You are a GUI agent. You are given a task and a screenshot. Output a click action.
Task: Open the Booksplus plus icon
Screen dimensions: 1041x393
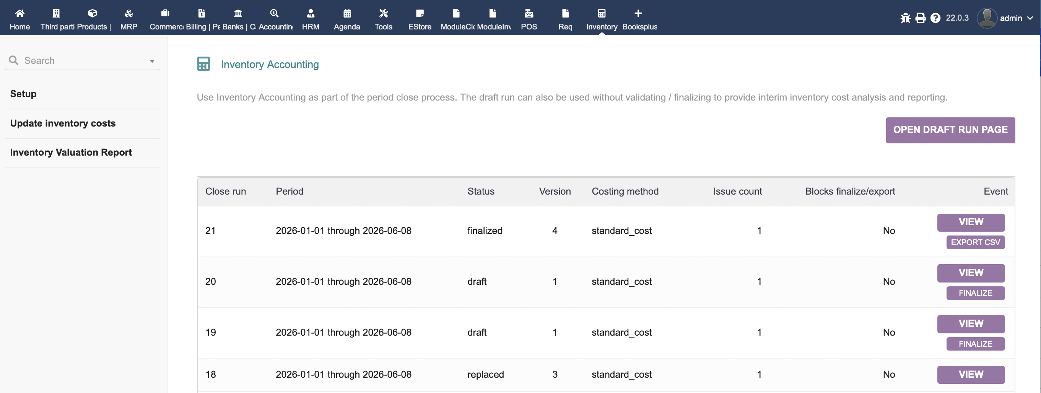point(638,13)
